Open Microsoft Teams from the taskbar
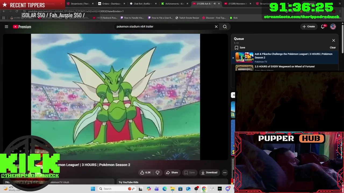The image size is (344, 193). [157, 189]
